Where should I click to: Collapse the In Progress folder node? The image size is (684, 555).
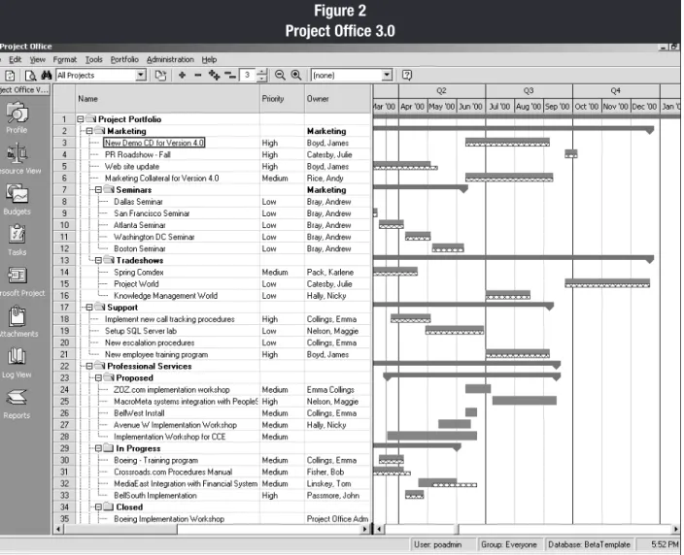98,448
